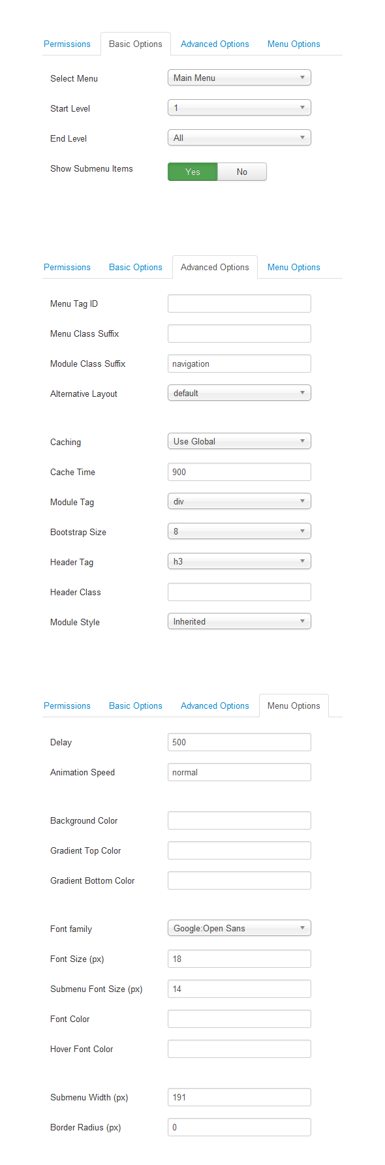385x1165 pixels.
Task: Expand the Start Level dropdown
Action: pos(239,108)
